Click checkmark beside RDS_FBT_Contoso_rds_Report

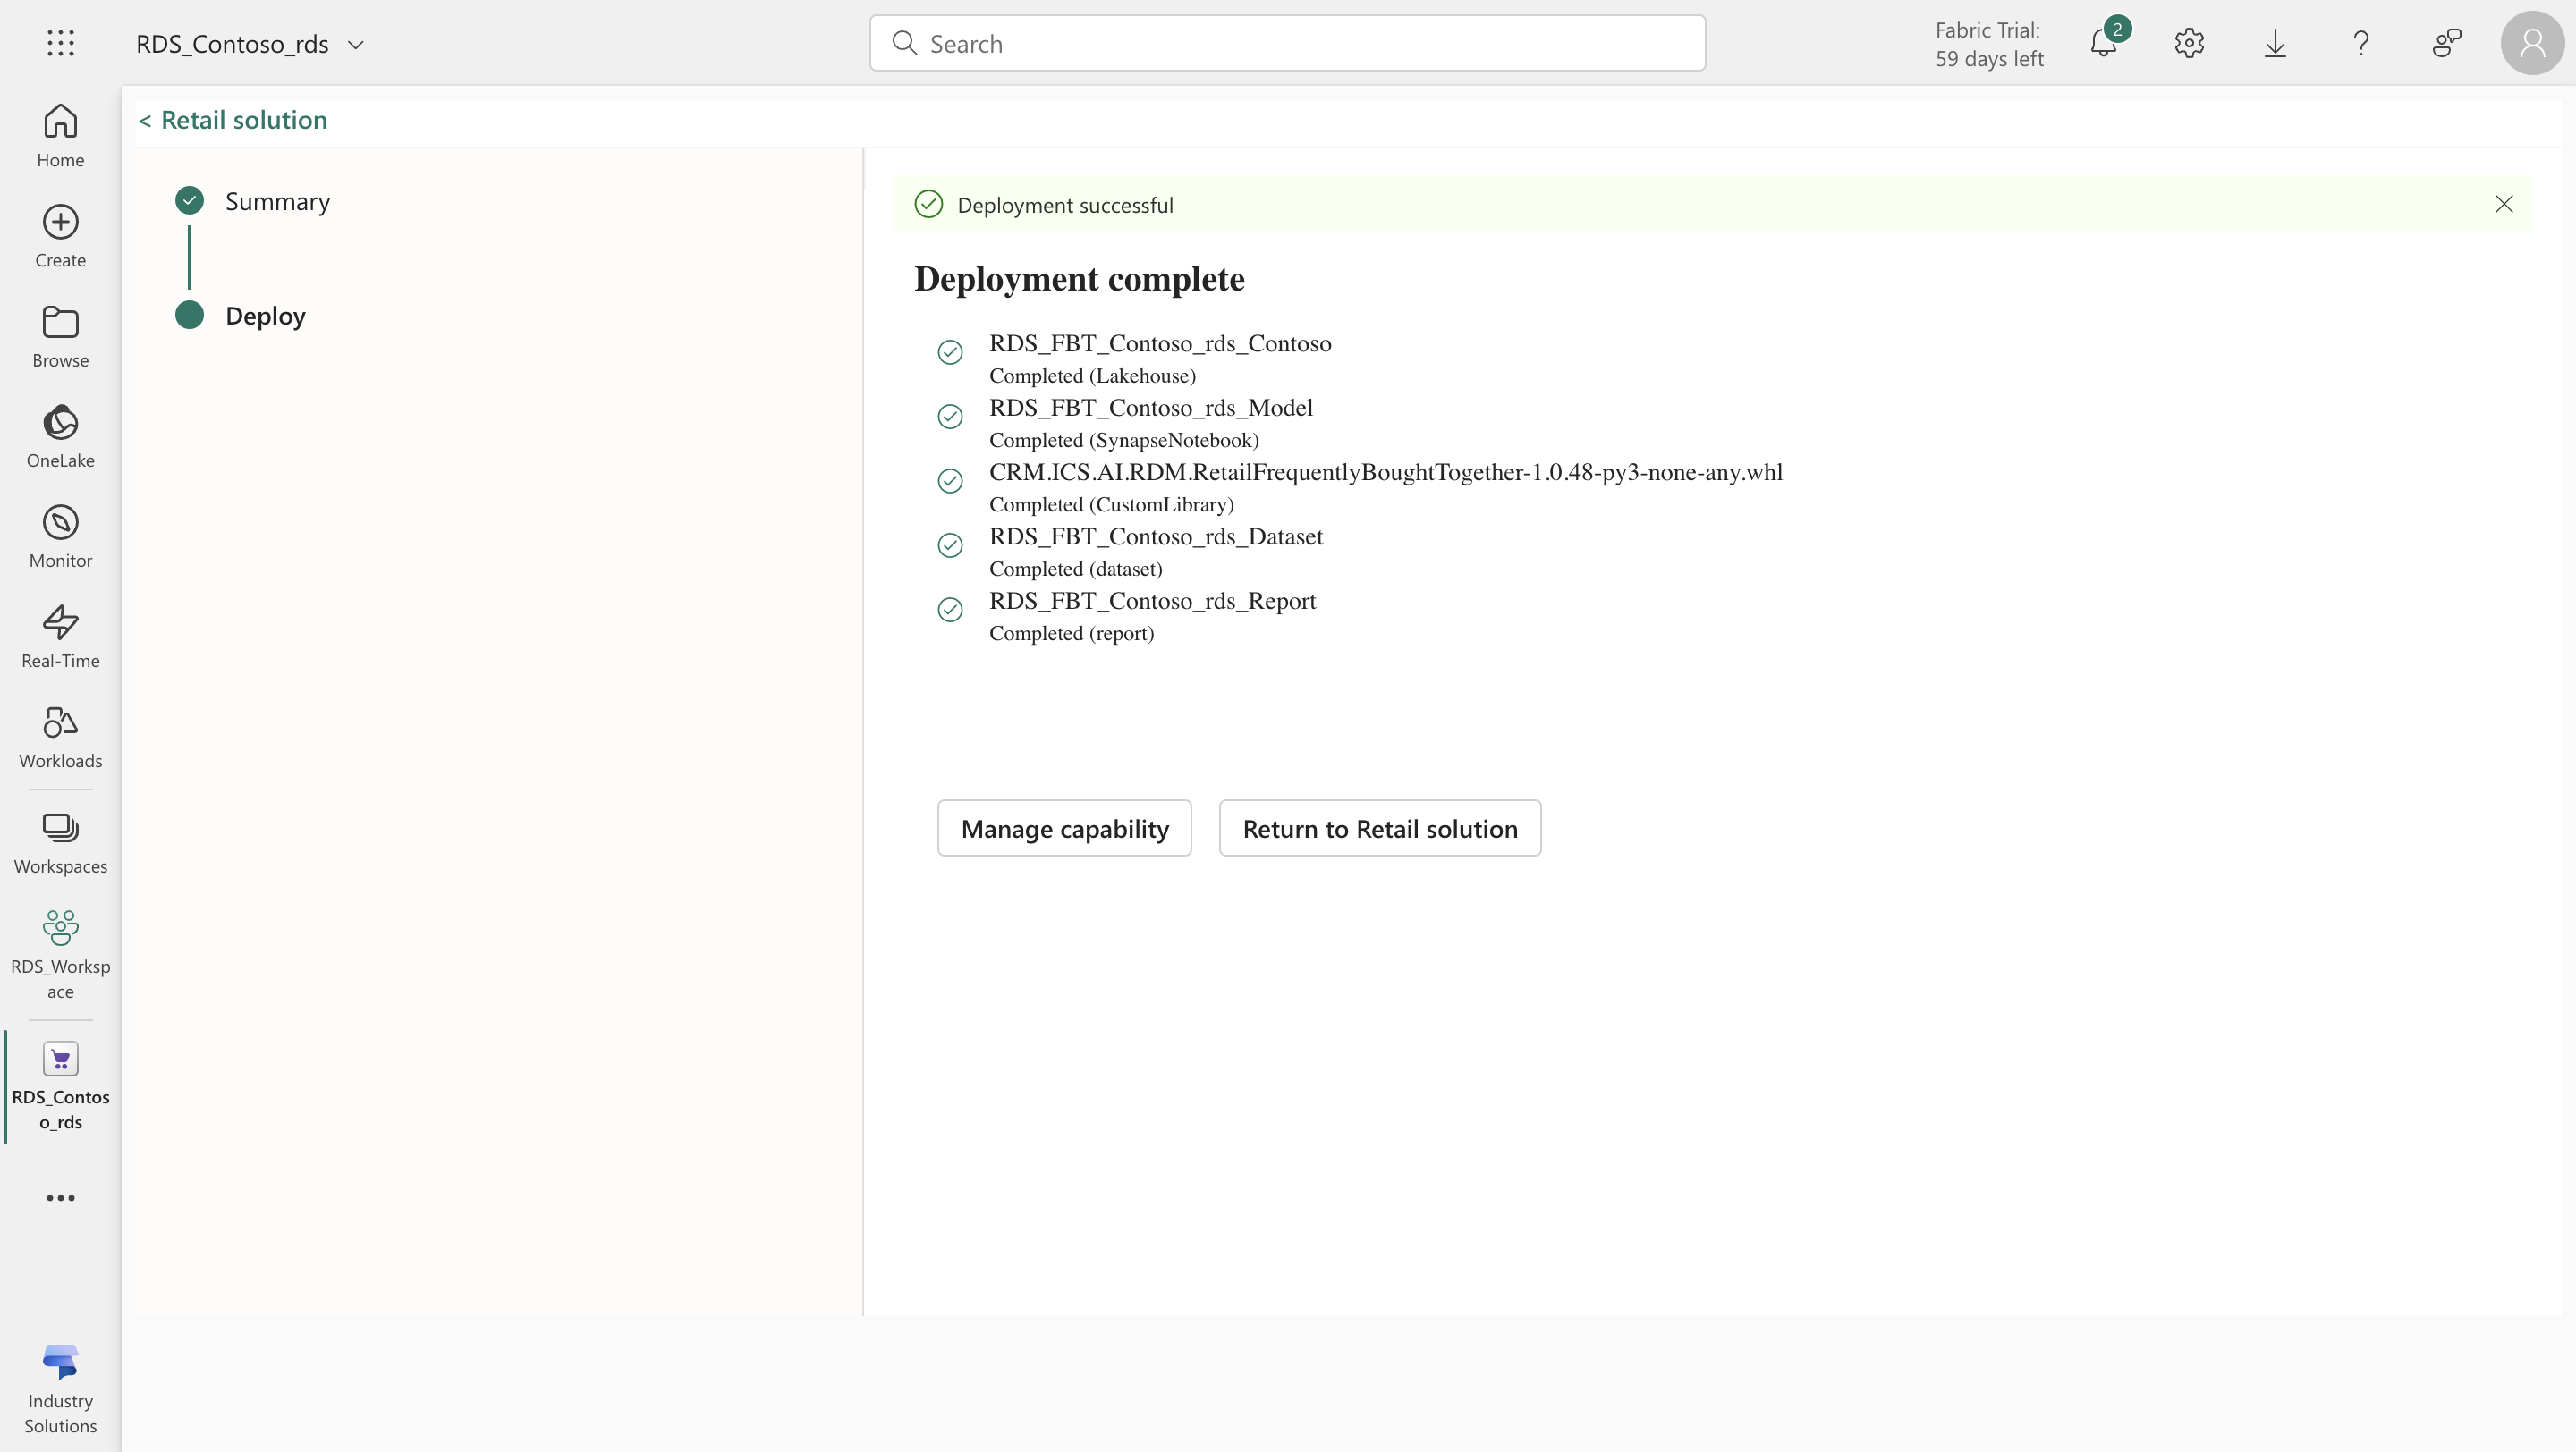950,609
